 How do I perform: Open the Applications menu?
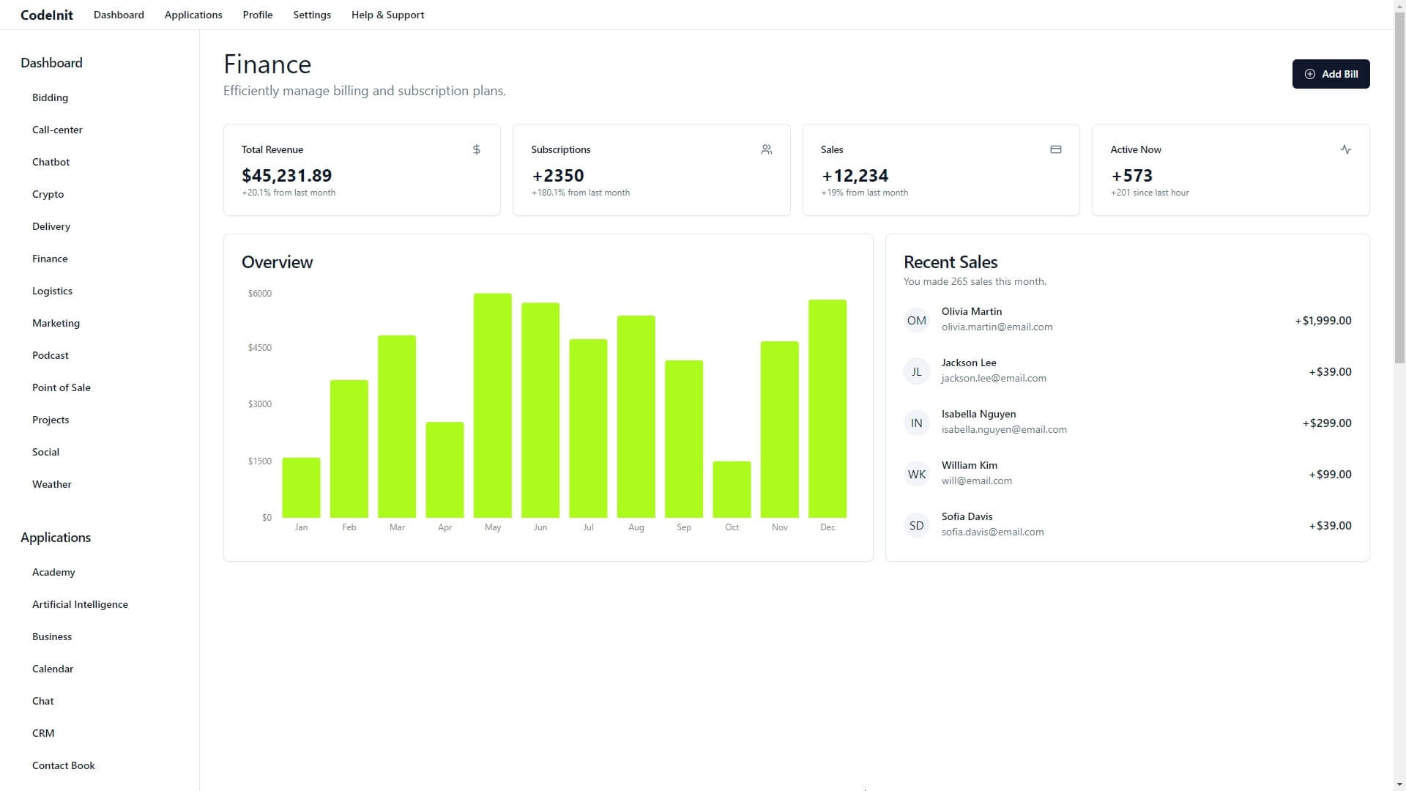[x=193, y=14]
